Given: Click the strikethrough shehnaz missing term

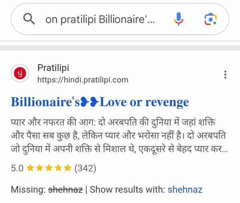Looking at the screenshot, I should [x=65, y=190].
